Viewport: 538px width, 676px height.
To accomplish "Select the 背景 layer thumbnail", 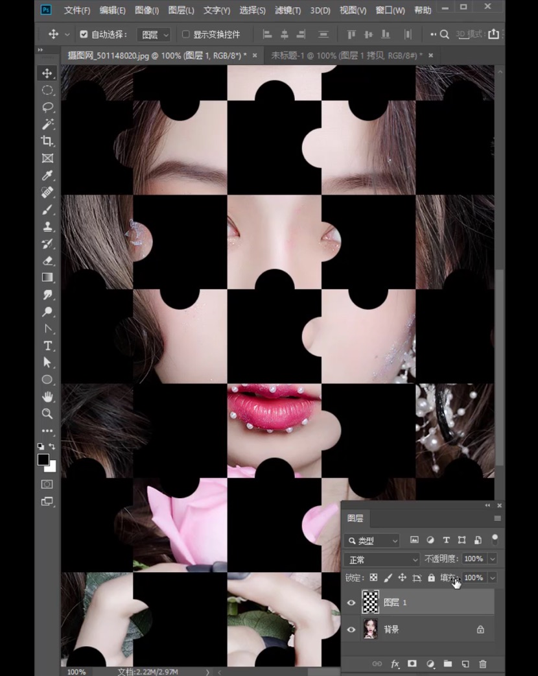I will (370, 629).
